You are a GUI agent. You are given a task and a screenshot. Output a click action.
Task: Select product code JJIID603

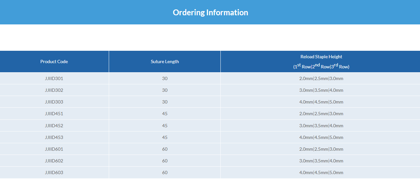(x=54, y=172)
